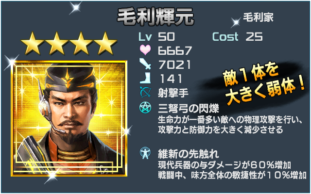Click the second gold star
The height and width of the screenshot is (194, 311).
pos(57,44)
